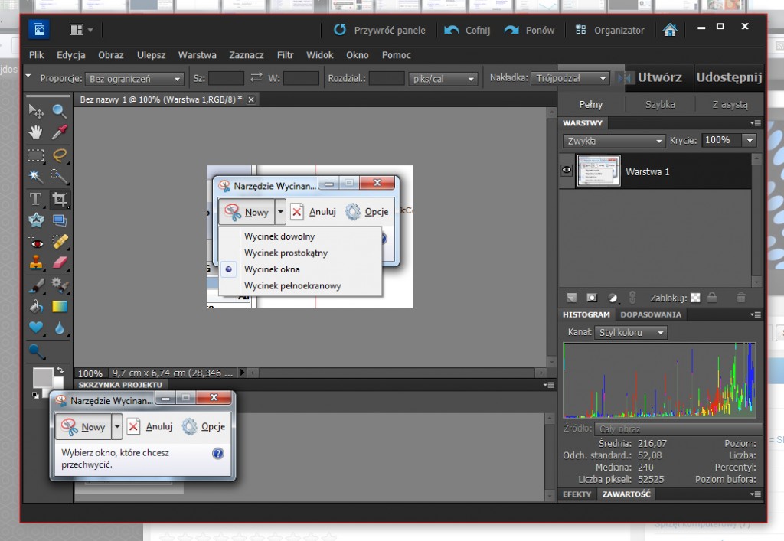Expand the Nowy snip type arrow

tap(117, 427)
